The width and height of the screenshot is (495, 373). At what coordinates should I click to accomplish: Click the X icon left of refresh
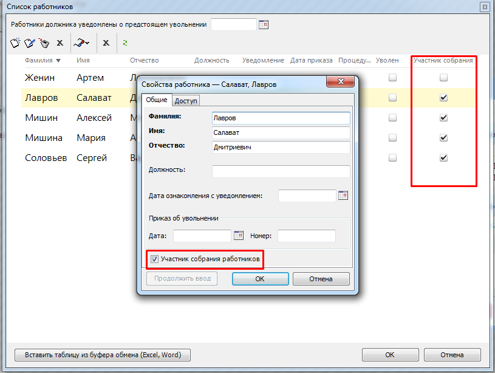click(x=106, y=43)
